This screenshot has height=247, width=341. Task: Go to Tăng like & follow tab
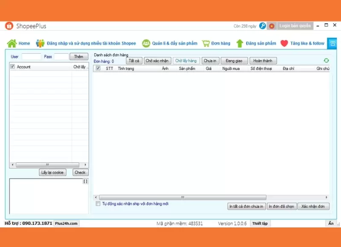point(307,43)
